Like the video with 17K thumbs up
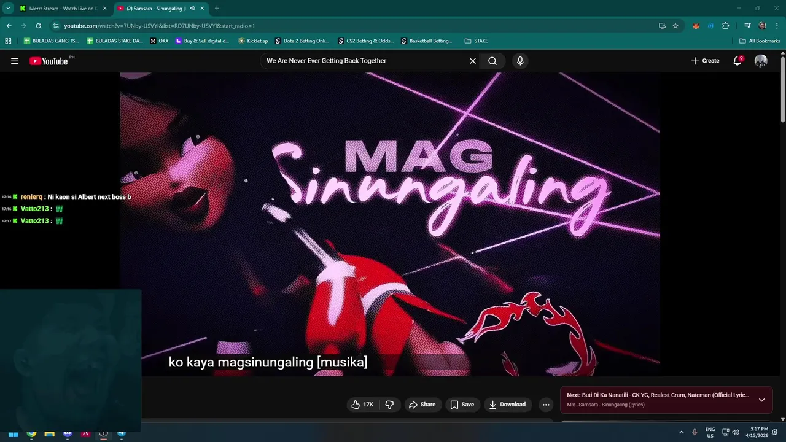The height and width of the screenshot is (442, 786). point(362,405)
